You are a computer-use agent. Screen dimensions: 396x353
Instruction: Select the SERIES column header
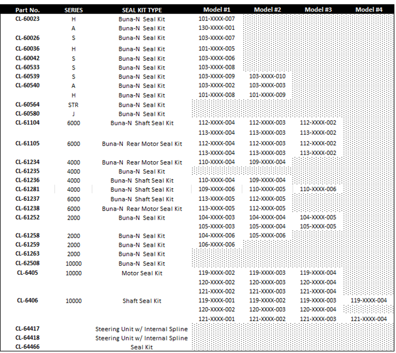73,10
